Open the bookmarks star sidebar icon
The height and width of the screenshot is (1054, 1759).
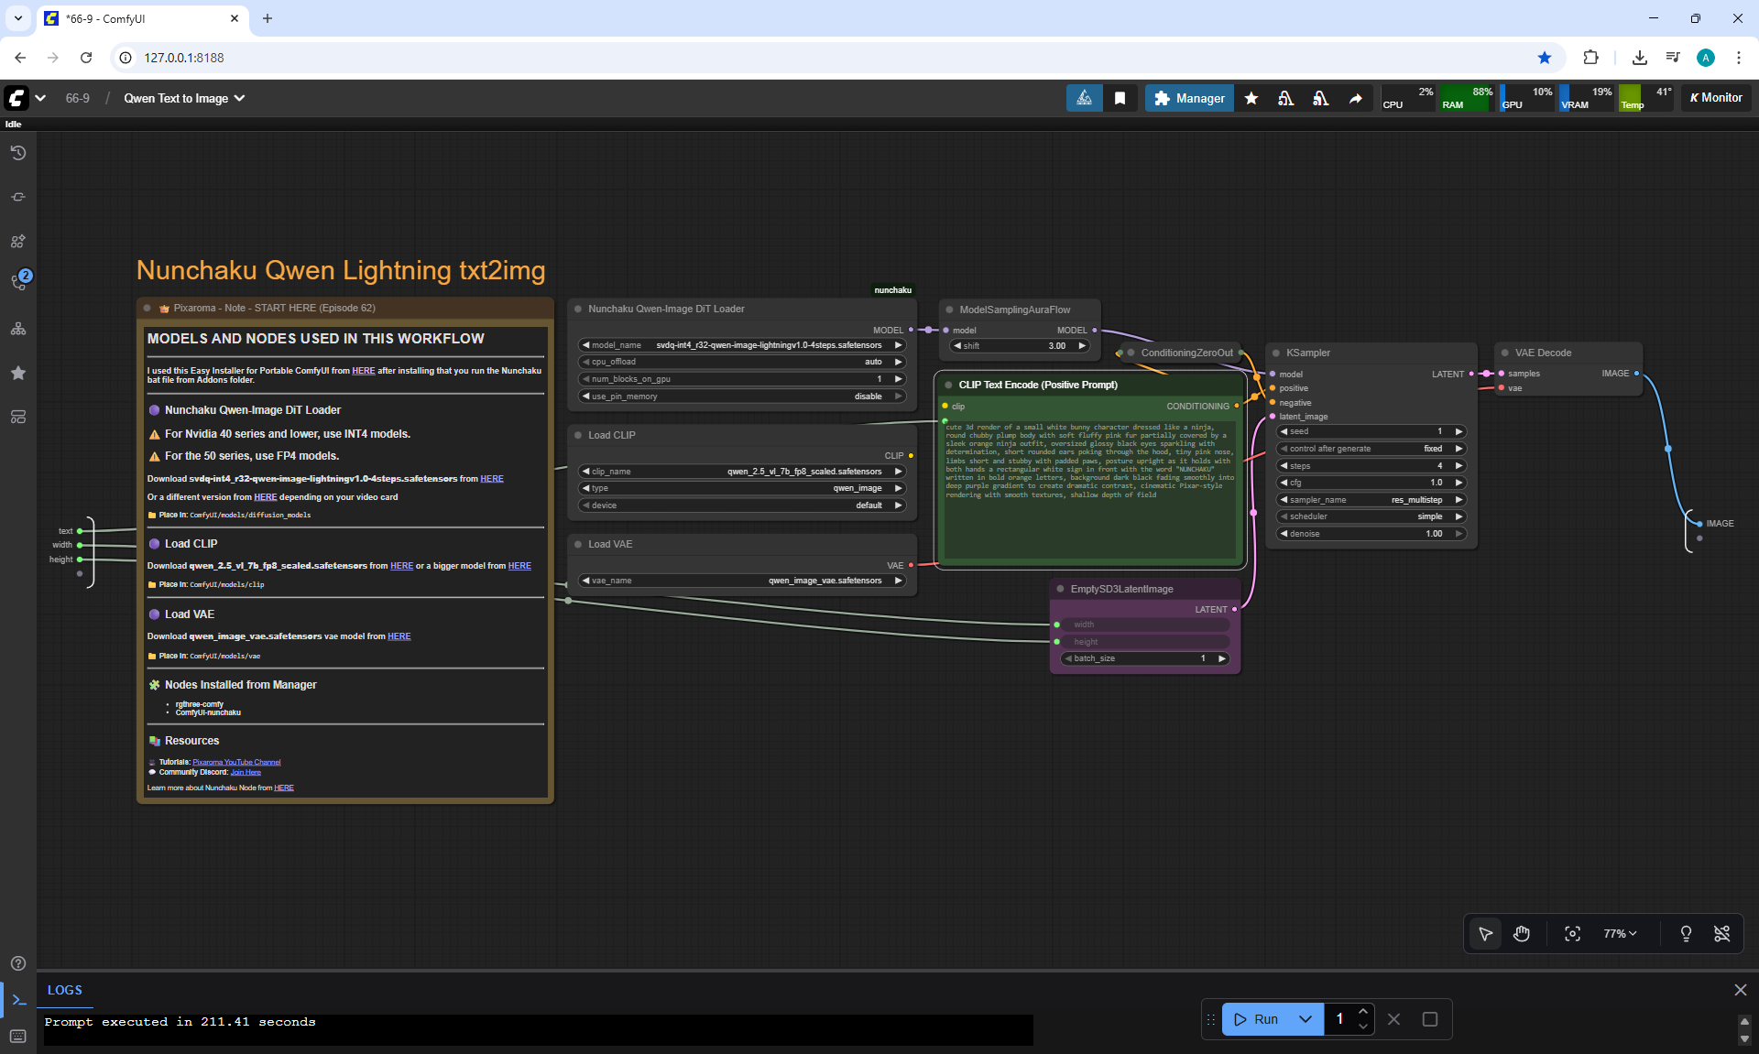pos(18,373)
